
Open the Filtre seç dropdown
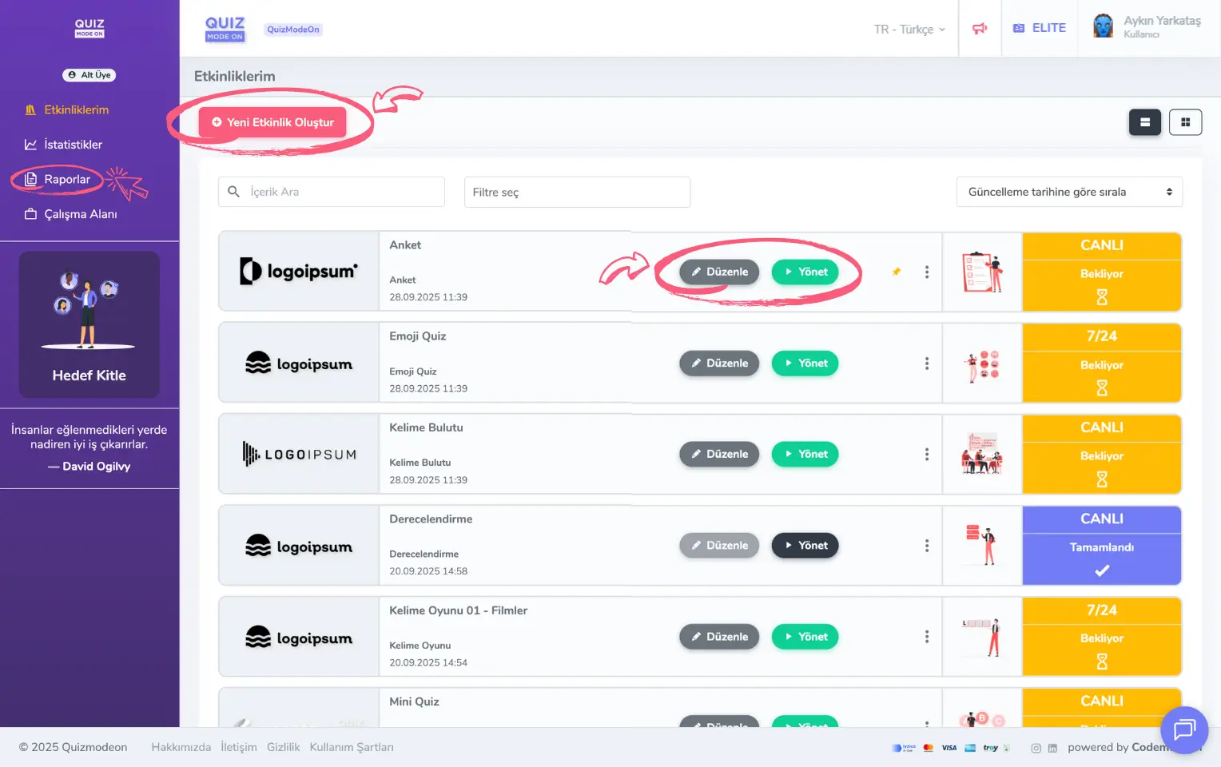(x=577, y=192)
